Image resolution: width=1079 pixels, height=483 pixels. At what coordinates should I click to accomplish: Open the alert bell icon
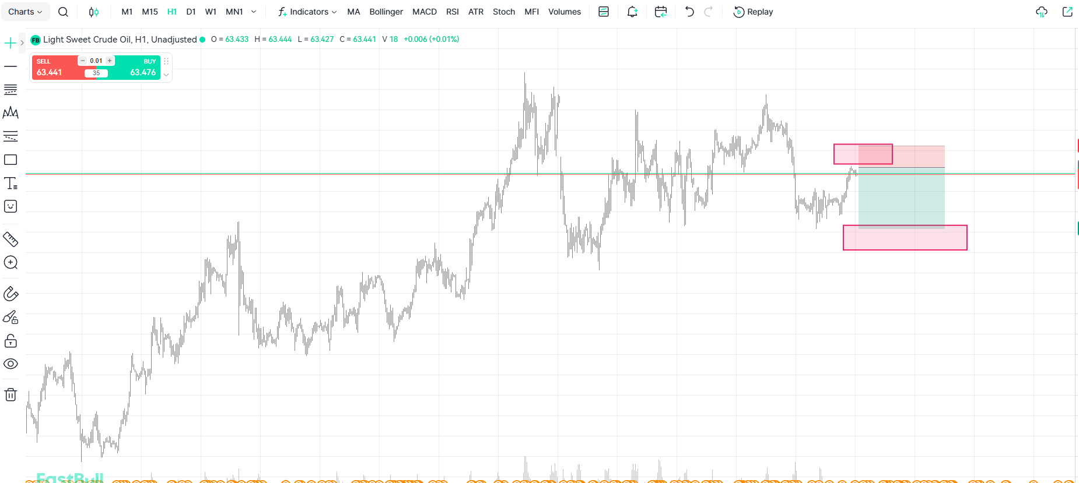point(632,12)
